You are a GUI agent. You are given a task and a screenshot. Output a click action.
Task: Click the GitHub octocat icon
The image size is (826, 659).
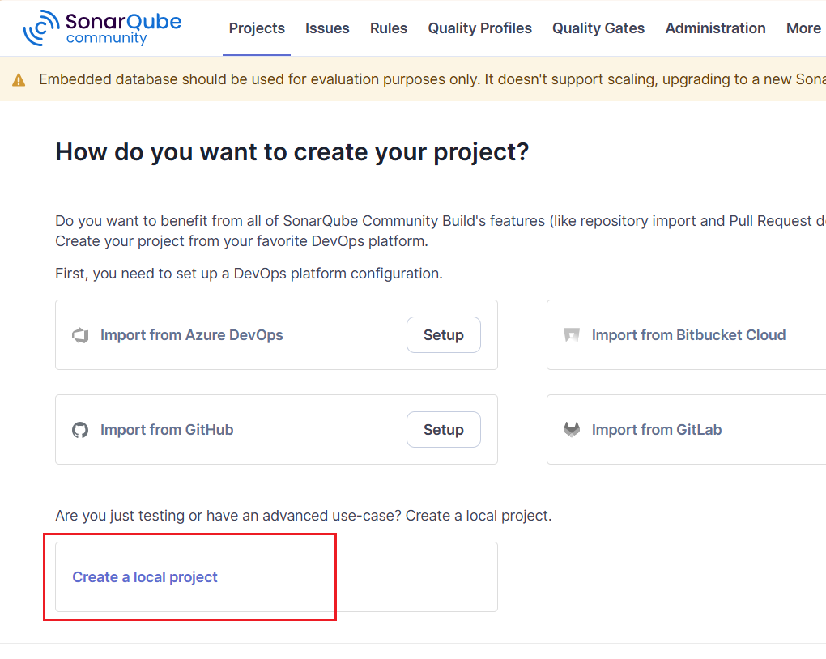(x=80, y=430)
